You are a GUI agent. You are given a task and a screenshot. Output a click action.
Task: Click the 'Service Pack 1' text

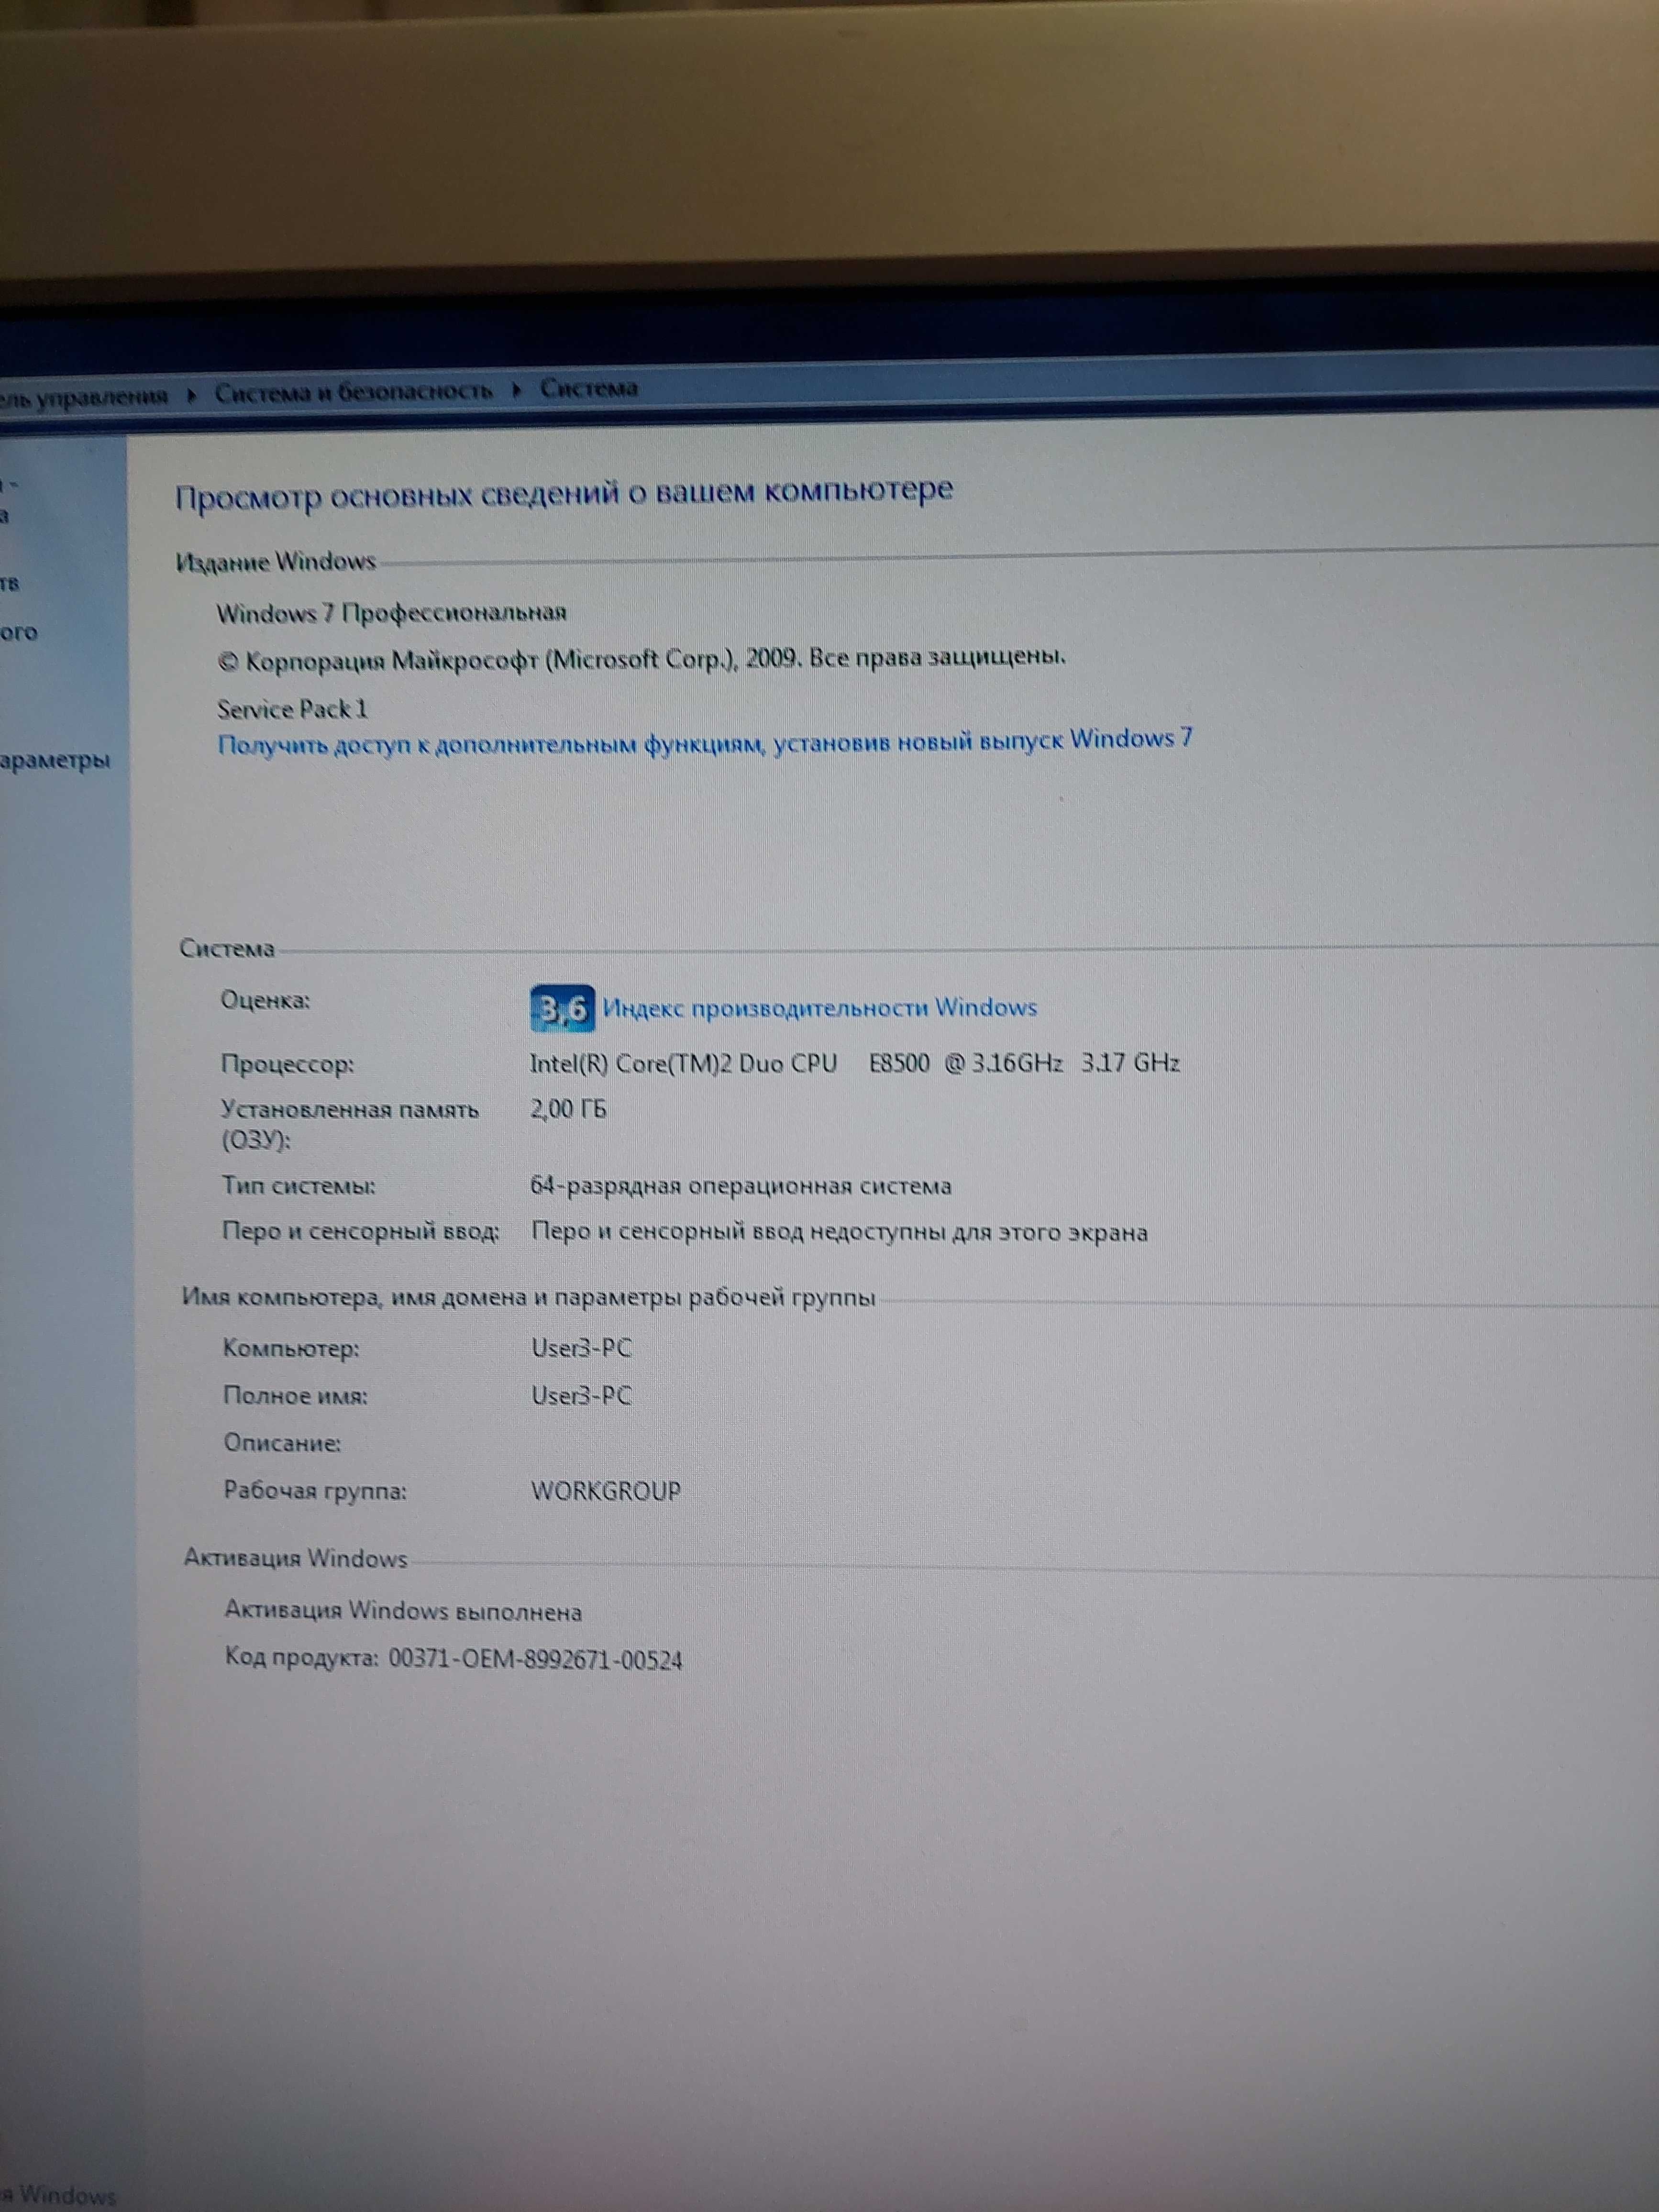click(293, 709)
